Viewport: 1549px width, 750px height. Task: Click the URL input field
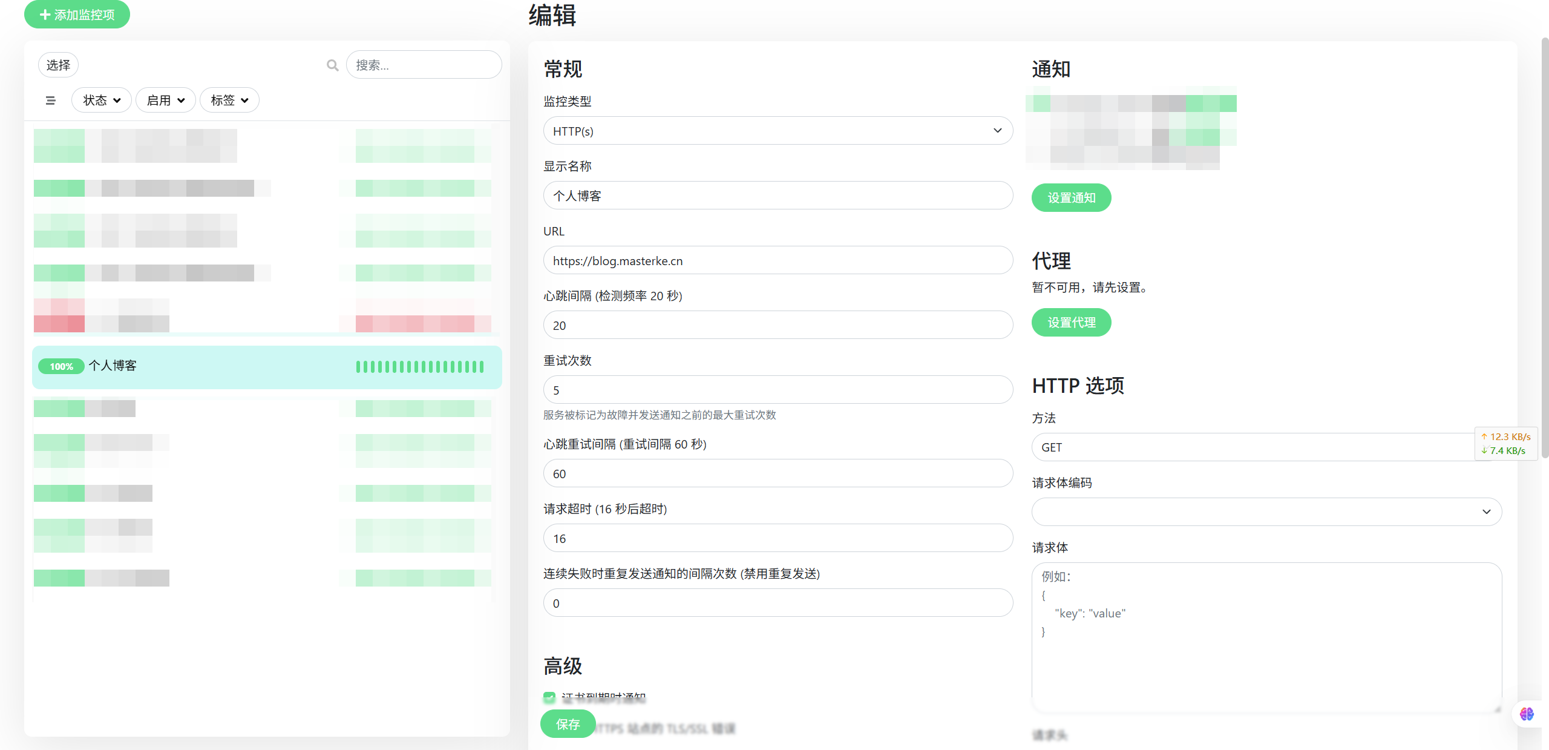(x=778, y=261)
